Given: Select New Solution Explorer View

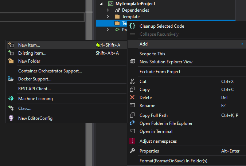Looking at the screenshot, I should click(187, 62).
